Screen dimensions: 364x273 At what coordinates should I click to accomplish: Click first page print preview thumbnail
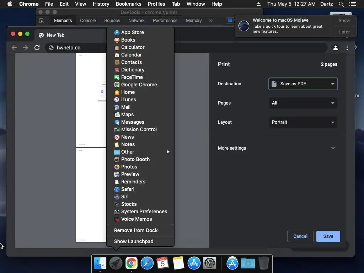91,100
